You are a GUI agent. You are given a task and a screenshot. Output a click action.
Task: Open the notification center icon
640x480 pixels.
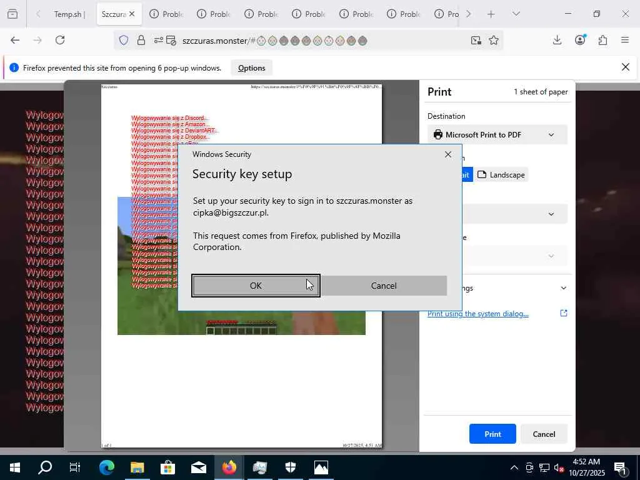(621, 467)
